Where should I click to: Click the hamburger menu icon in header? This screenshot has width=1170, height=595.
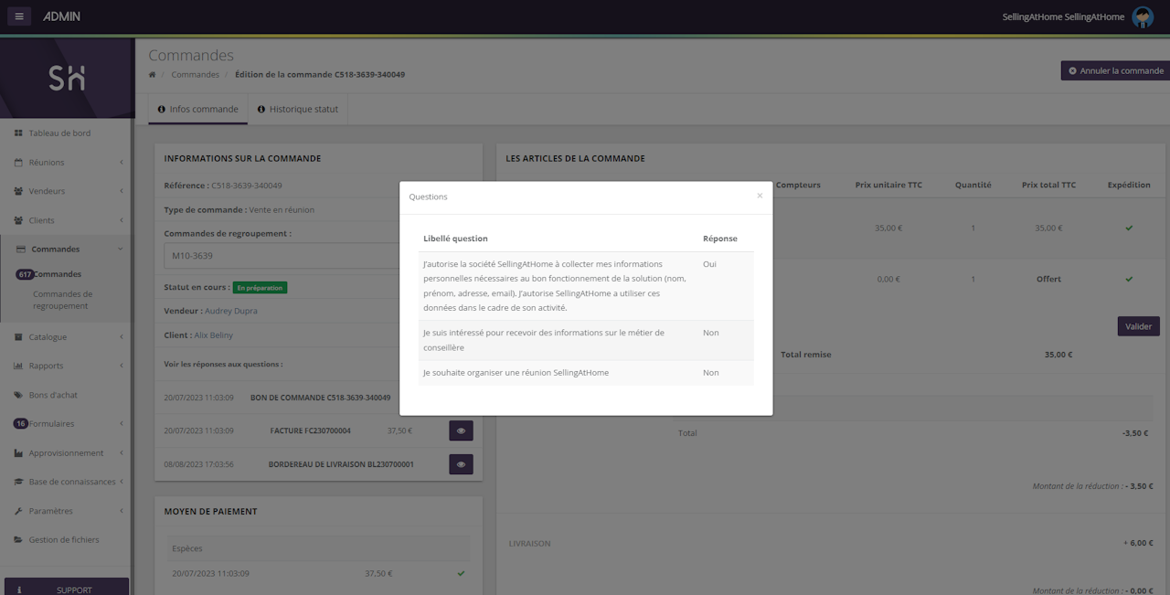pos(19,16)
